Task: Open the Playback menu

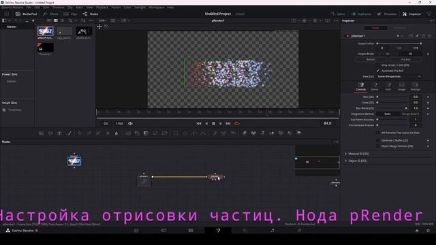Action: [x=102, y=7]
